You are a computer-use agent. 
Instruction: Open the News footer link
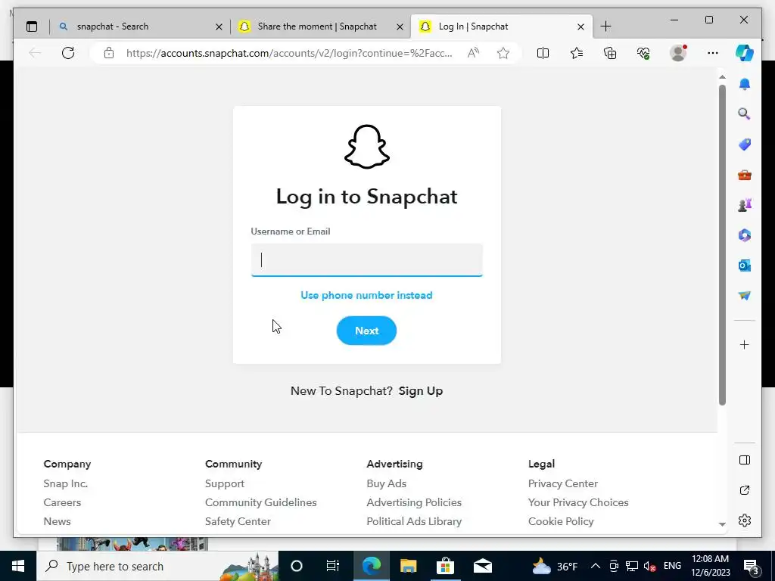pos(57,521)
